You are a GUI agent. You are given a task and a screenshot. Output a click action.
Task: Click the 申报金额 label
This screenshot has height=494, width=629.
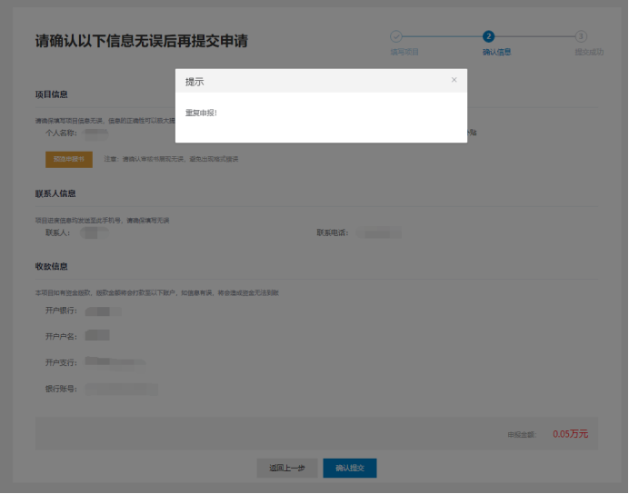tap(522, 435)
